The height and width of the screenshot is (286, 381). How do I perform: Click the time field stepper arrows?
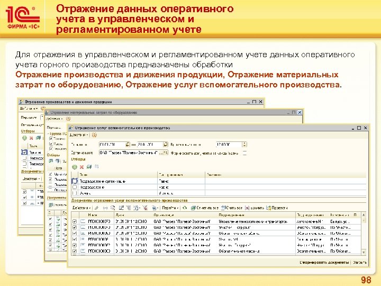pyautogui.click(x=244, y=144)
